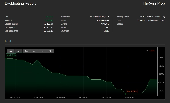Click the green Net profit amount
Viewport: 170px width, 103px height.
(x=49, y=20)
